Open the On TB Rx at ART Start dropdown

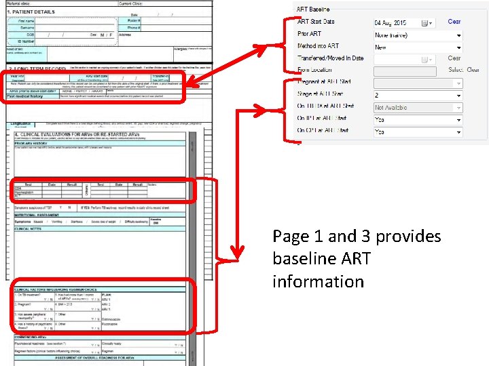[x=418, y=108]
